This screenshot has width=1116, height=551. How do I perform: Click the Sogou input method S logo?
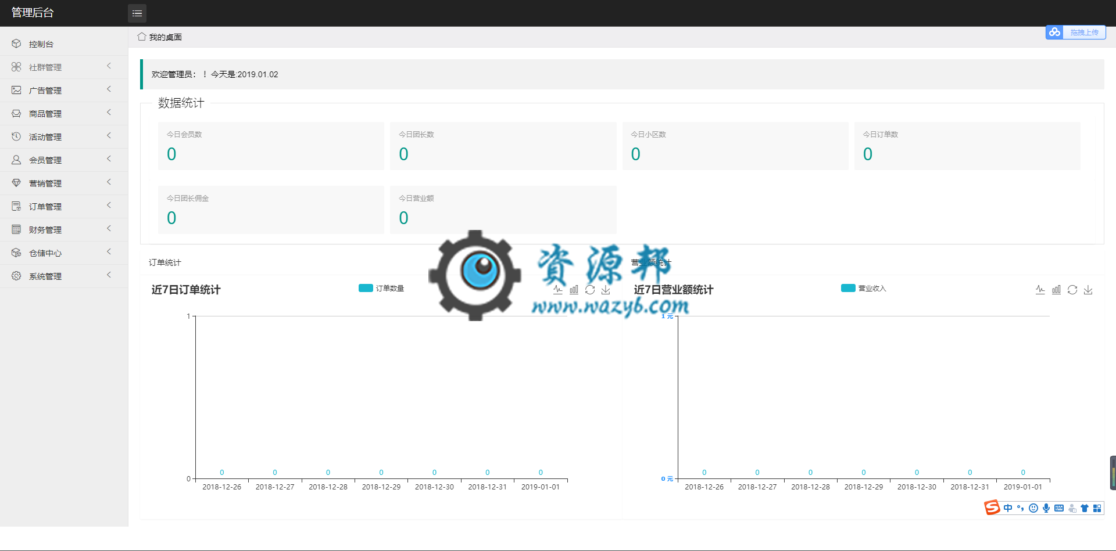pyautogui.click(x=992, y=507)
